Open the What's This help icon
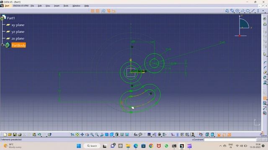 pyautogui.click(x=49, y=135)
